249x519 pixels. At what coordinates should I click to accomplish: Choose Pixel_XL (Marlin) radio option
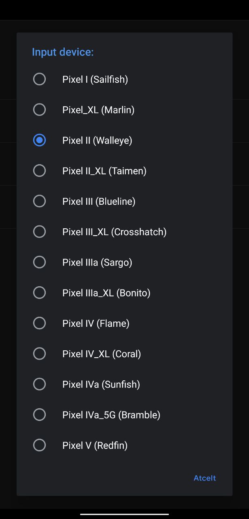pos(39,109)
